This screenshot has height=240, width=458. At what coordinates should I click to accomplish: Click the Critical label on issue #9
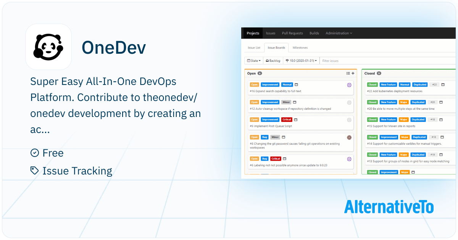pos(287,120)
